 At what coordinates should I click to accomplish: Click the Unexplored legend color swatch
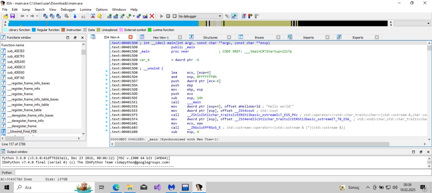pyautogui.click(x=99, y=30)
